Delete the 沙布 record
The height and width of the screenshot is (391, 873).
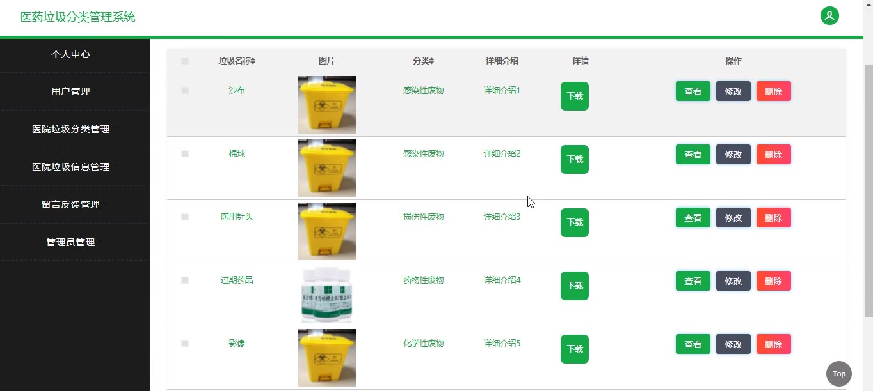coord(774,91)
